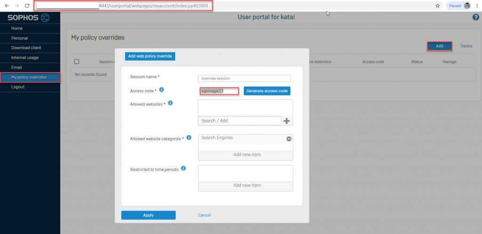Show info tooltip for Allowed websites
Viewport: 482px width, 234px height.
tap(170, 103)
